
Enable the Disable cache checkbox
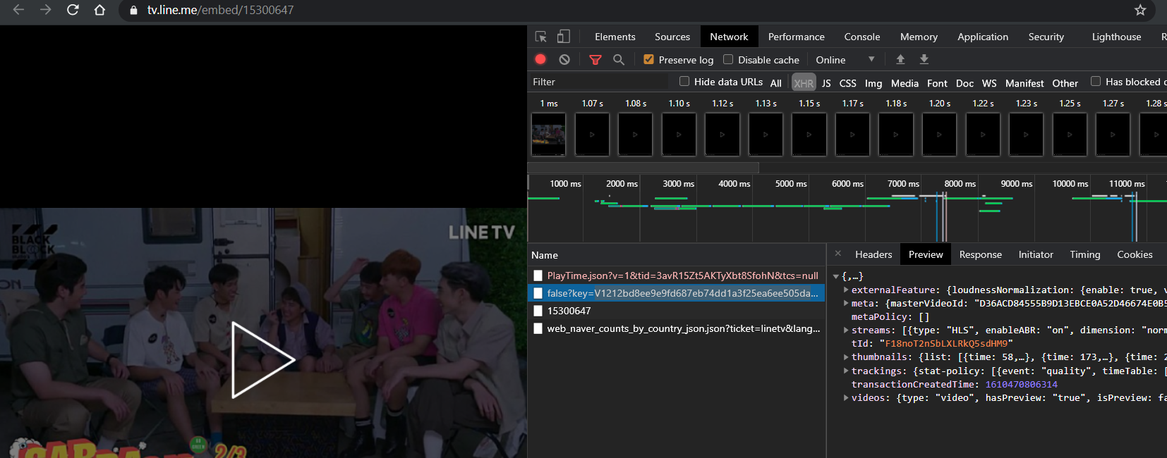[728, 60]
